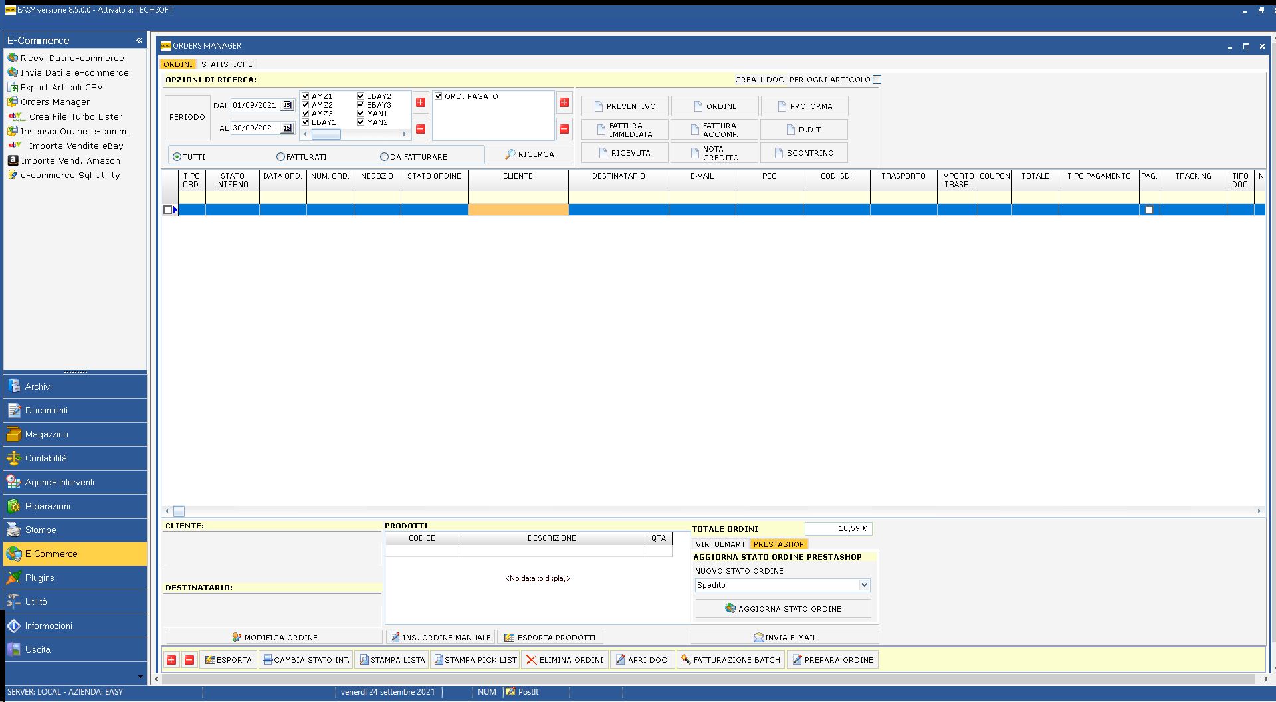Expand sidebar overflow arrow at bottom
The height and width of the screenshot is (702, 1276).
coord(140,677)
